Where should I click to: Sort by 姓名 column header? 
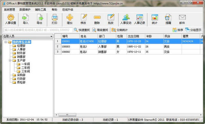coord(88,36)
